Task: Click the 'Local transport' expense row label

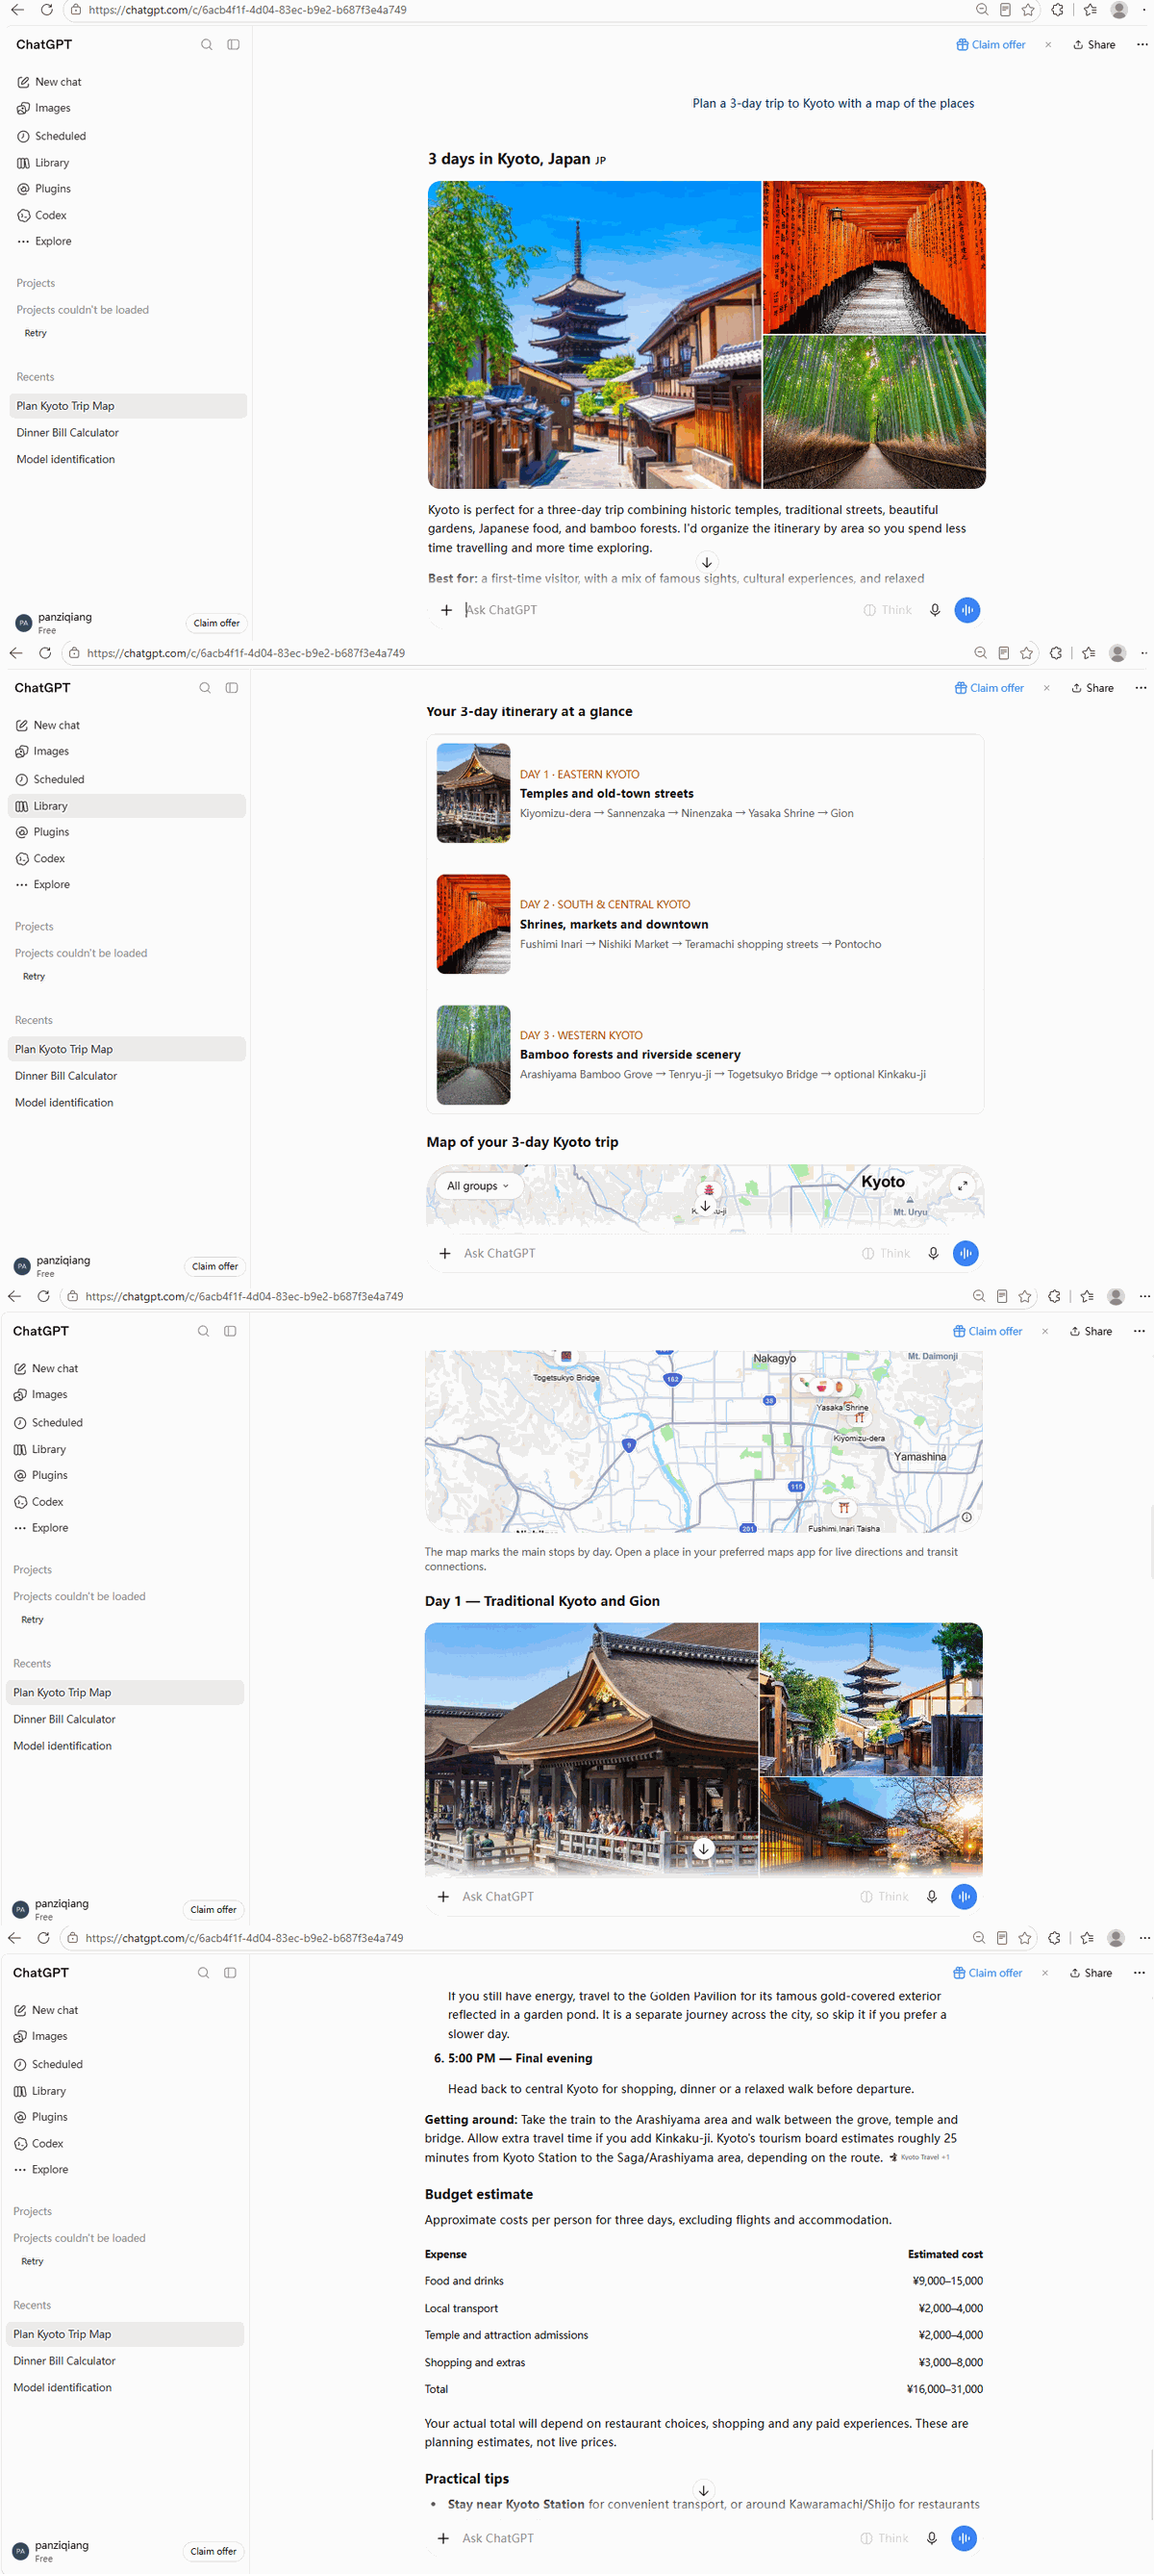Action: tap(462, 2308)
